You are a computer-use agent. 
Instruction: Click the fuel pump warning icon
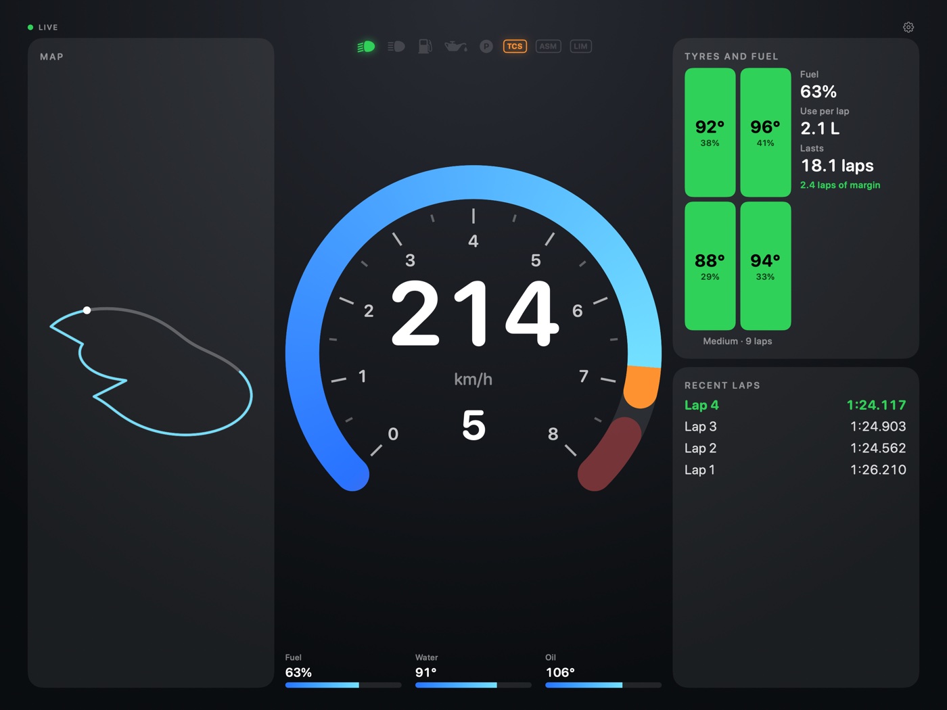point(425,47)
